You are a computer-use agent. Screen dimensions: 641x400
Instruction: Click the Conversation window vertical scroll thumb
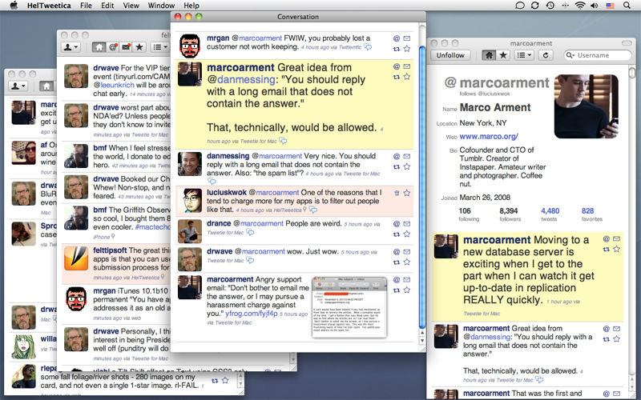click(422, 187)
